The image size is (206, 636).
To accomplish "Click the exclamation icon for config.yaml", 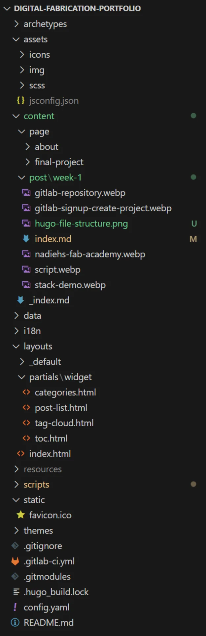I will 15,607.
